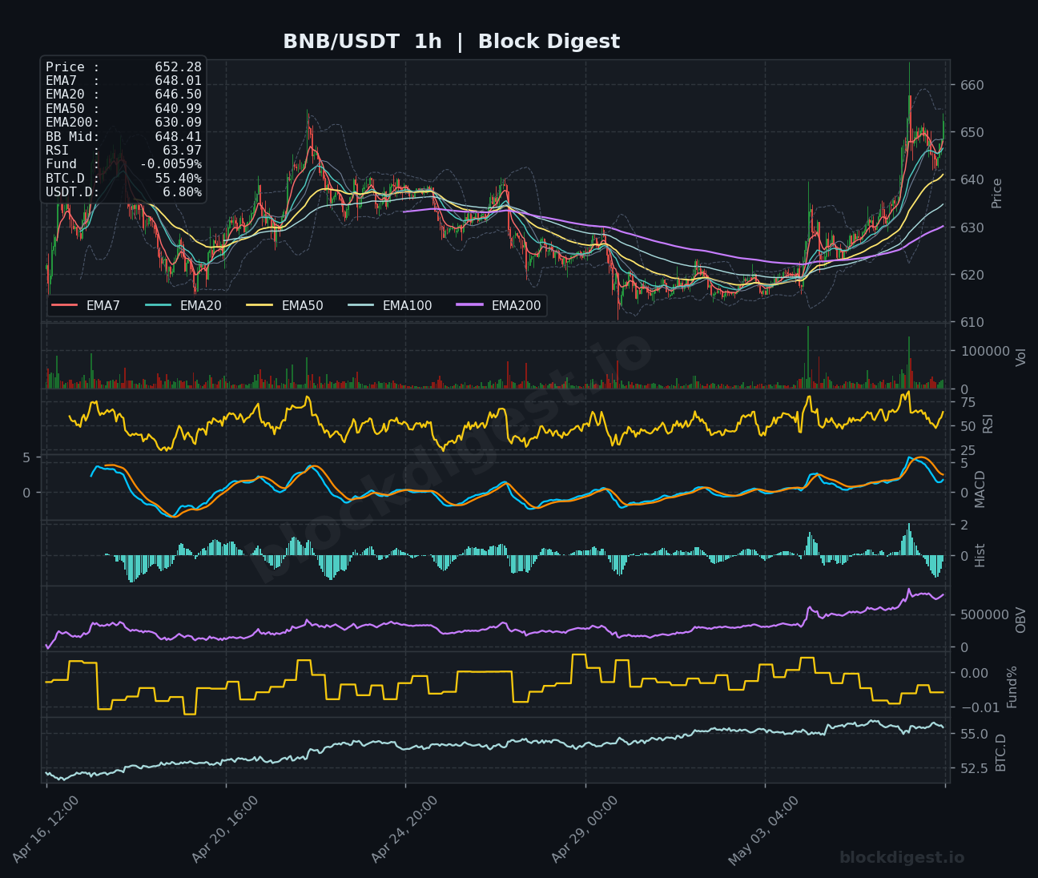Viewport: 1038px width, 878px height.
Task: Click the 50 RSI tick label
Action: point(968,426)
